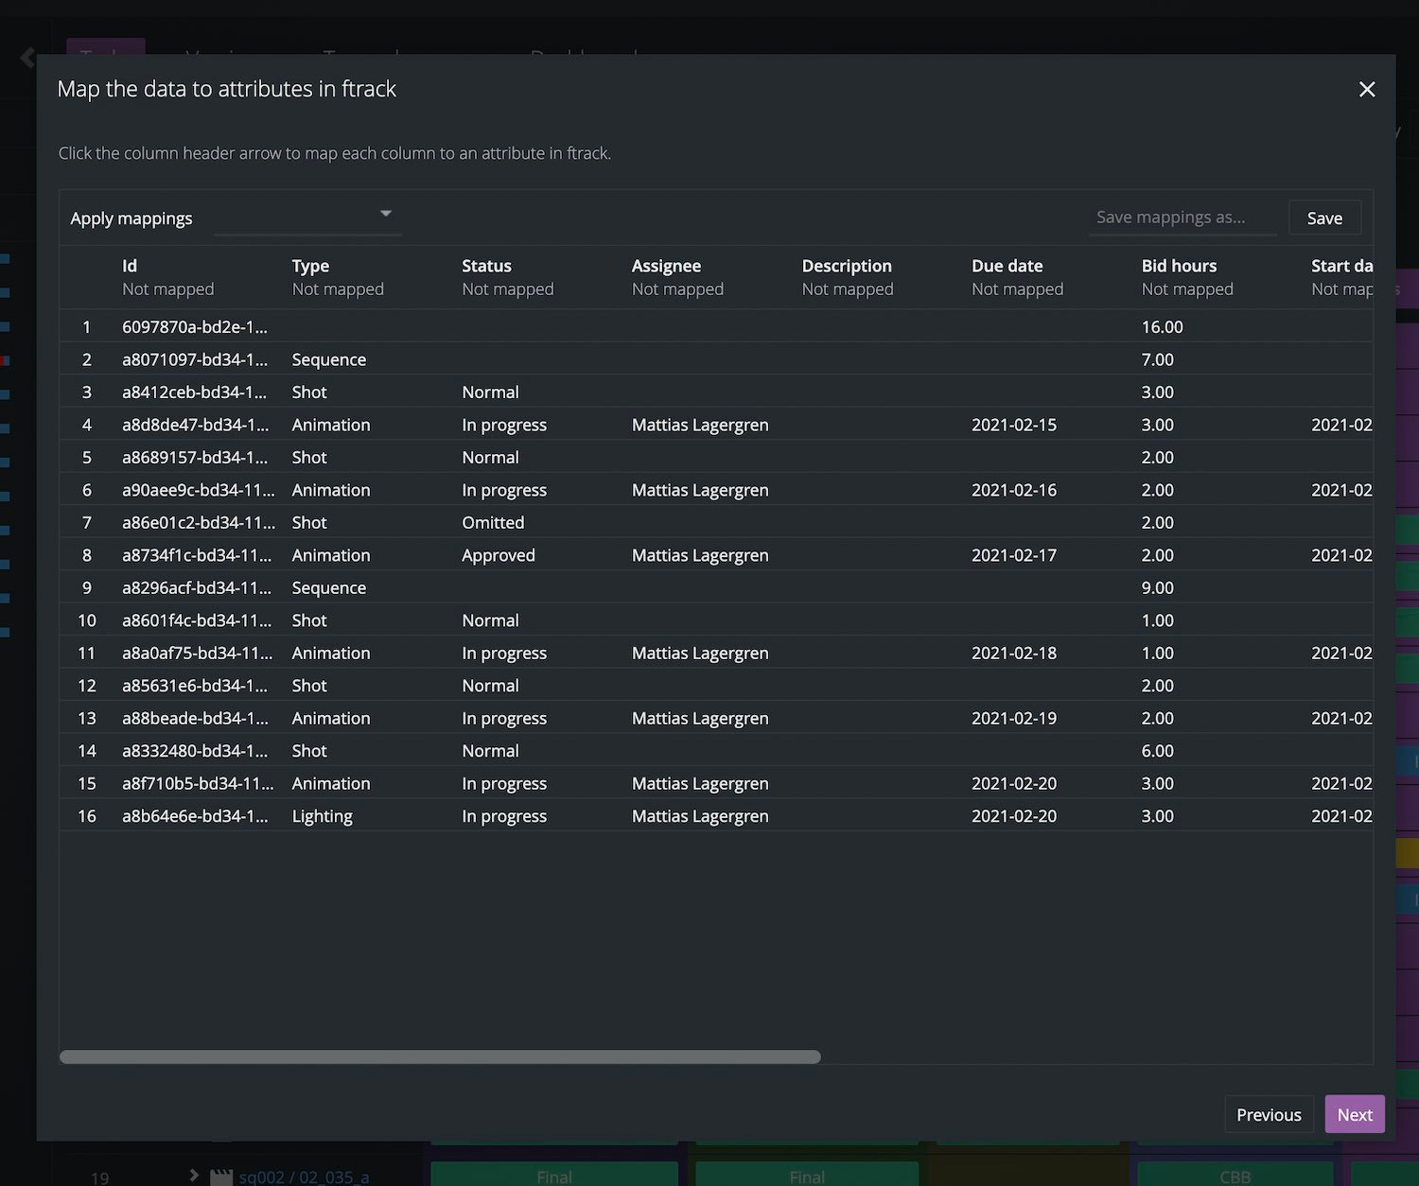Select Id cell a8601f4c-bd34-11...
This screenshot has height=1186, width=1419.
pyautogui.click(x=197, y=620)
